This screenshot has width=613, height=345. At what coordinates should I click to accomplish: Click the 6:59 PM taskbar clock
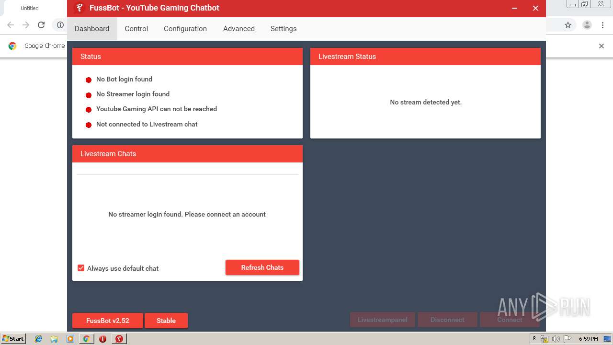[588, 339]
